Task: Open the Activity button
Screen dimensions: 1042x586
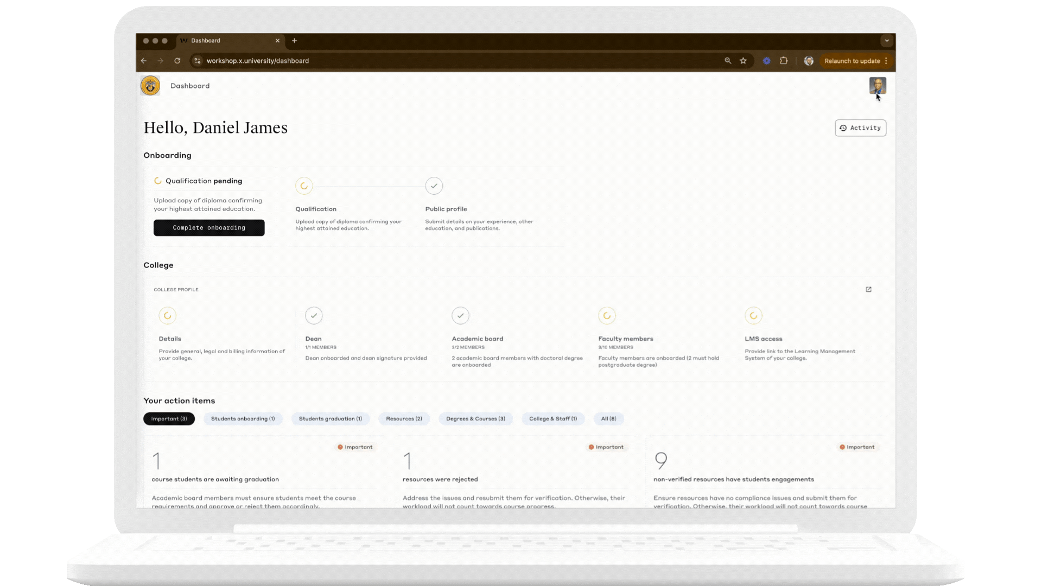Action: (860, 128)
